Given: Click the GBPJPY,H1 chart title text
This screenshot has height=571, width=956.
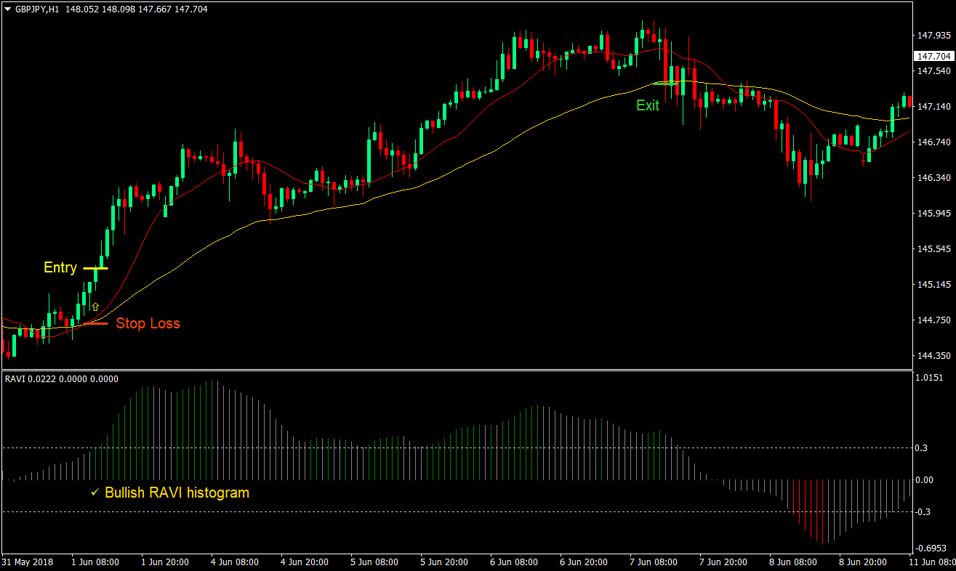Looking at the screenshot, I should (x=37, y=9).
